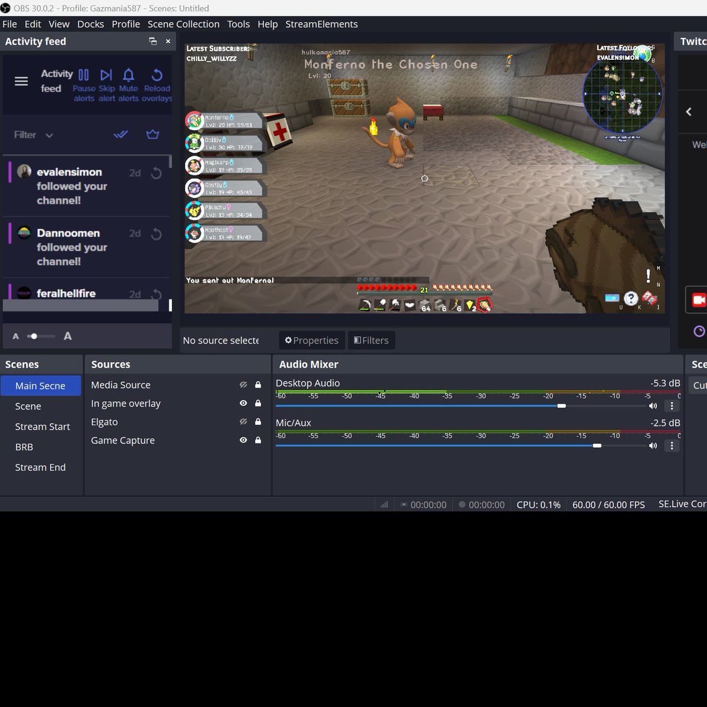Screen dimensions: 707x707
Task: Mute Desktop Audio speaker icon
Action: click(653, 406)
